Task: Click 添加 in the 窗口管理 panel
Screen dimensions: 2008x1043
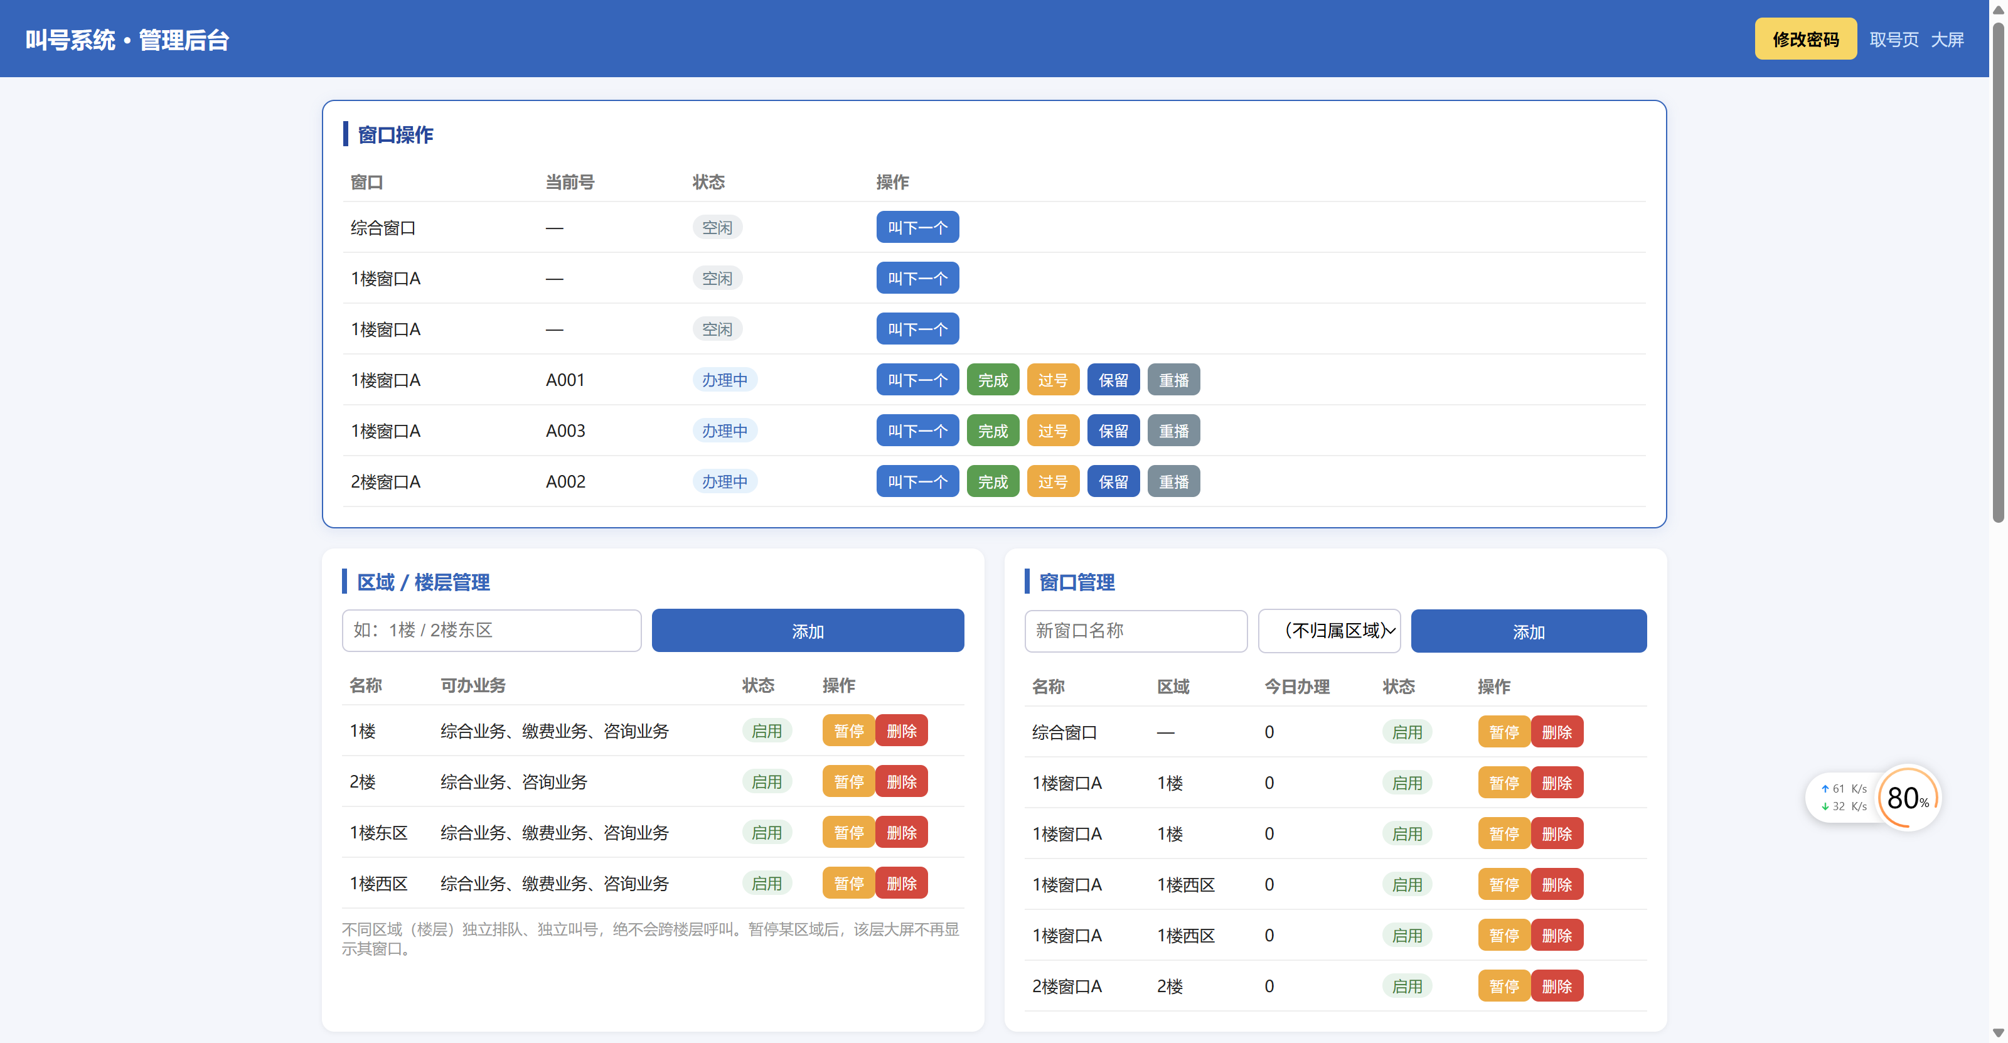Action: [x=1529, y=631]
